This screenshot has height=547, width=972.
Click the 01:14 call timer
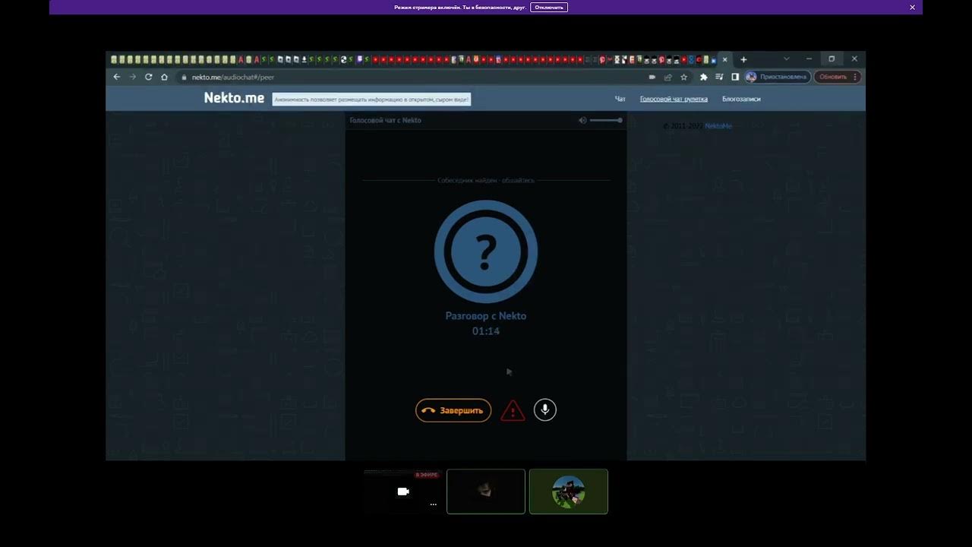point(486,331)
